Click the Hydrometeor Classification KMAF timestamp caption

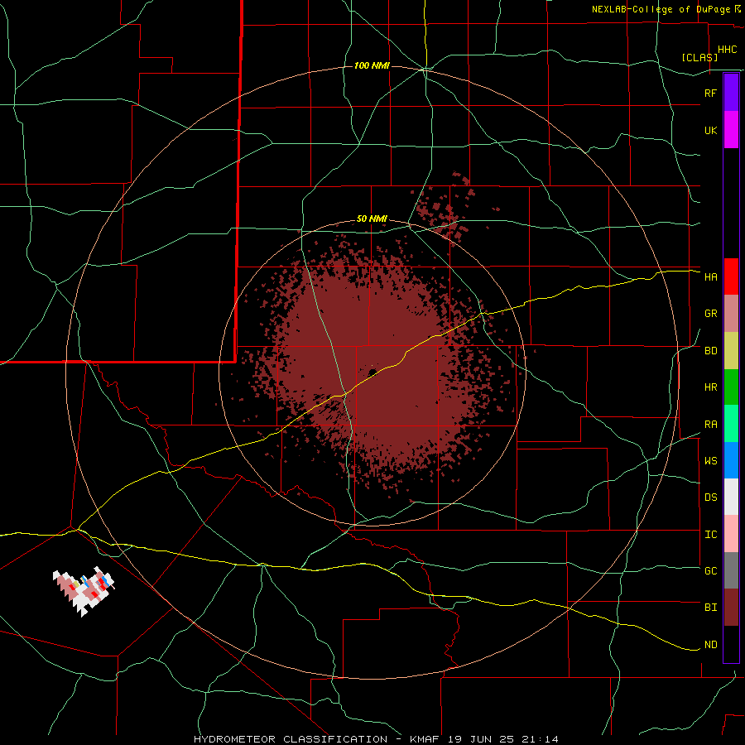click(376, 739)
